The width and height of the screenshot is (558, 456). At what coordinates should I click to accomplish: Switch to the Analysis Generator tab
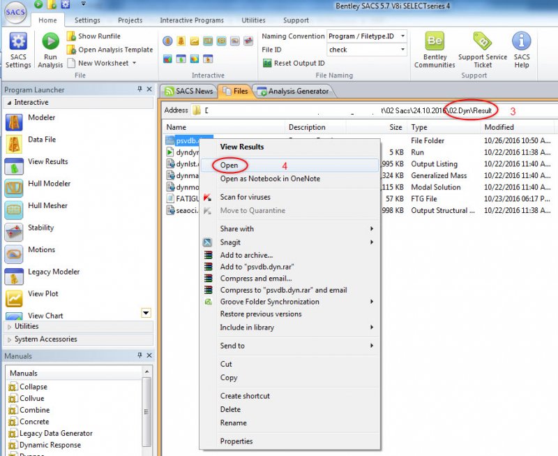click(x=293, y=91)
